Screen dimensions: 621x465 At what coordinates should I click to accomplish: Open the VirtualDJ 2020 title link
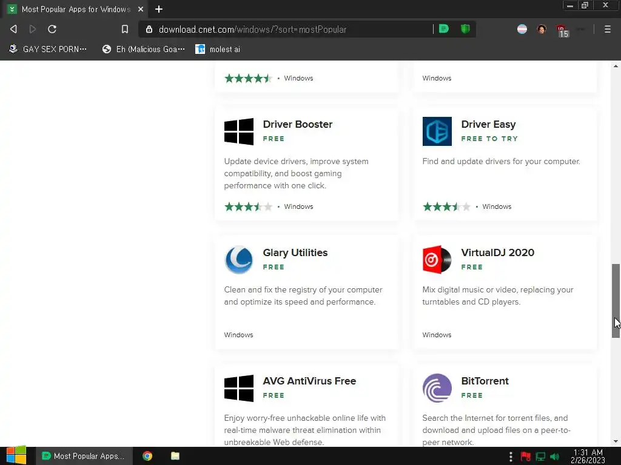497,252
